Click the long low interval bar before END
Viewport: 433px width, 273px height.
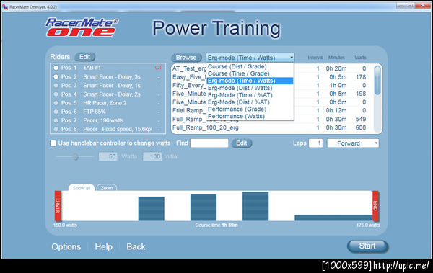[x=333, y=218]
